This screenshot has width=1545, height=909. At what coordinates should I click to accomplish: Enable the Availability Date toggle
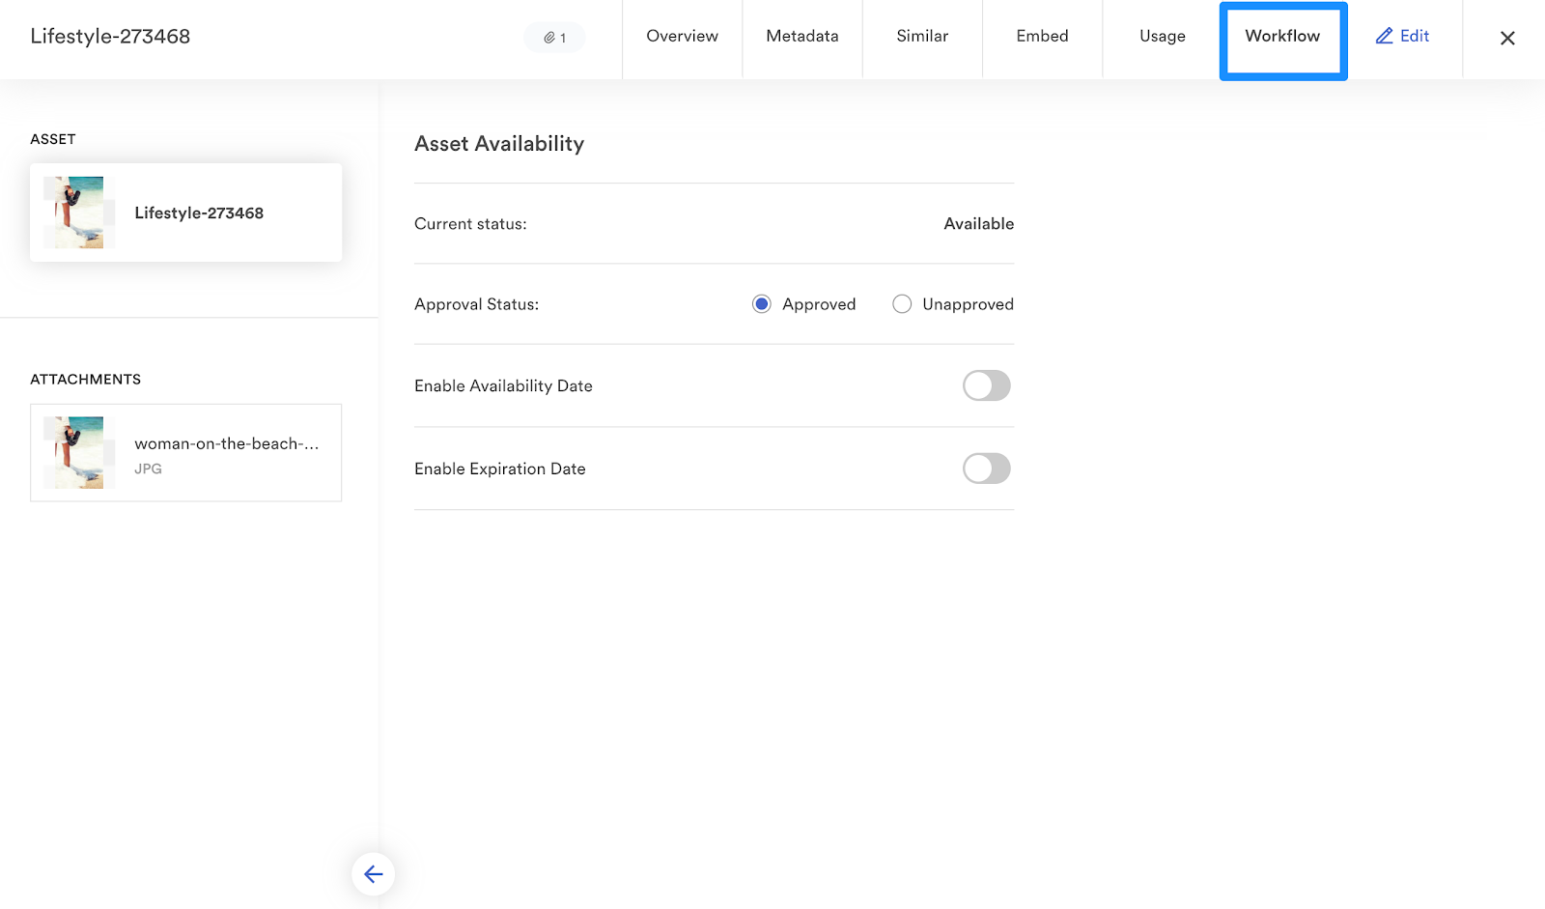[986, 385]
